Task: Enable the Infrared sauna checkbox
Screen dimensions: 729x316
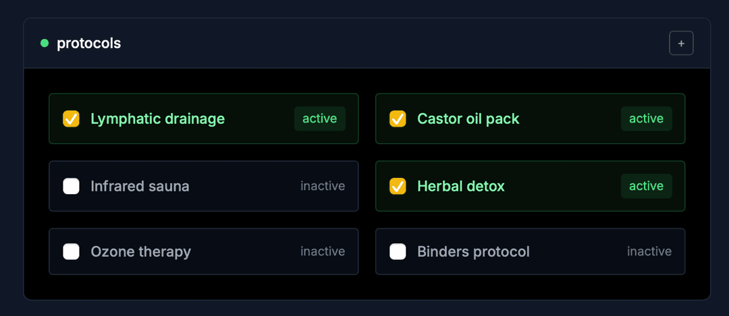Action: click(71, 186)
